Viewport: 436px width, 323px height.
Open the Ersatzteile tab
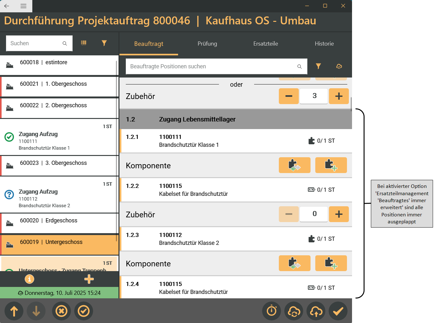266,44
